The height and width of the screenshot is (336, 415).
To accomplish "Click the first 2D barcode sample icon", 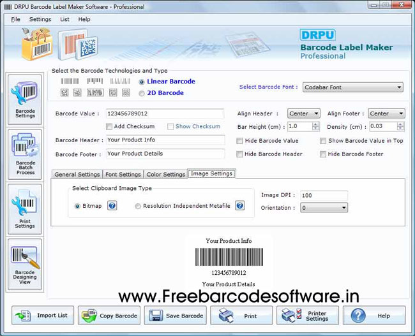I will (64, 92).
